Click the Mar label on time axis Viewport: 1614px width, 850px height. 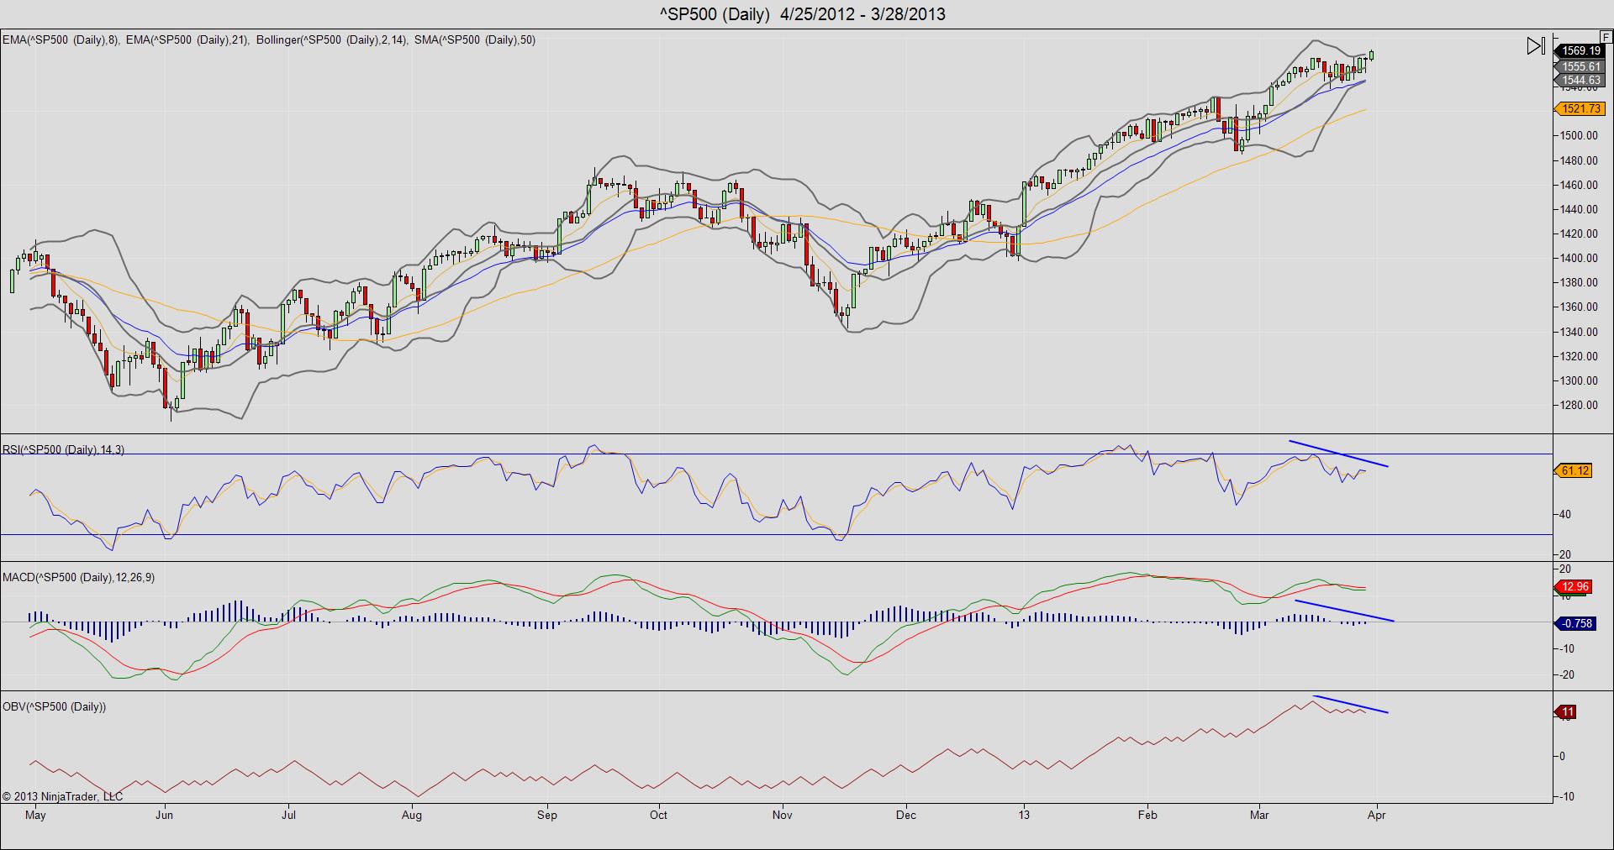click(x=1259, y=815)
